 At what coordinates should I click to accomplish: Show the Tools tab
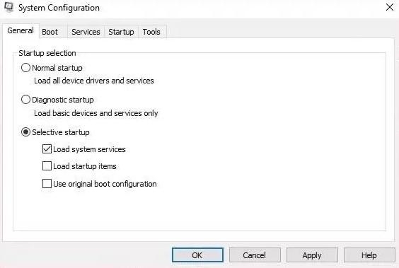(151, 32)
